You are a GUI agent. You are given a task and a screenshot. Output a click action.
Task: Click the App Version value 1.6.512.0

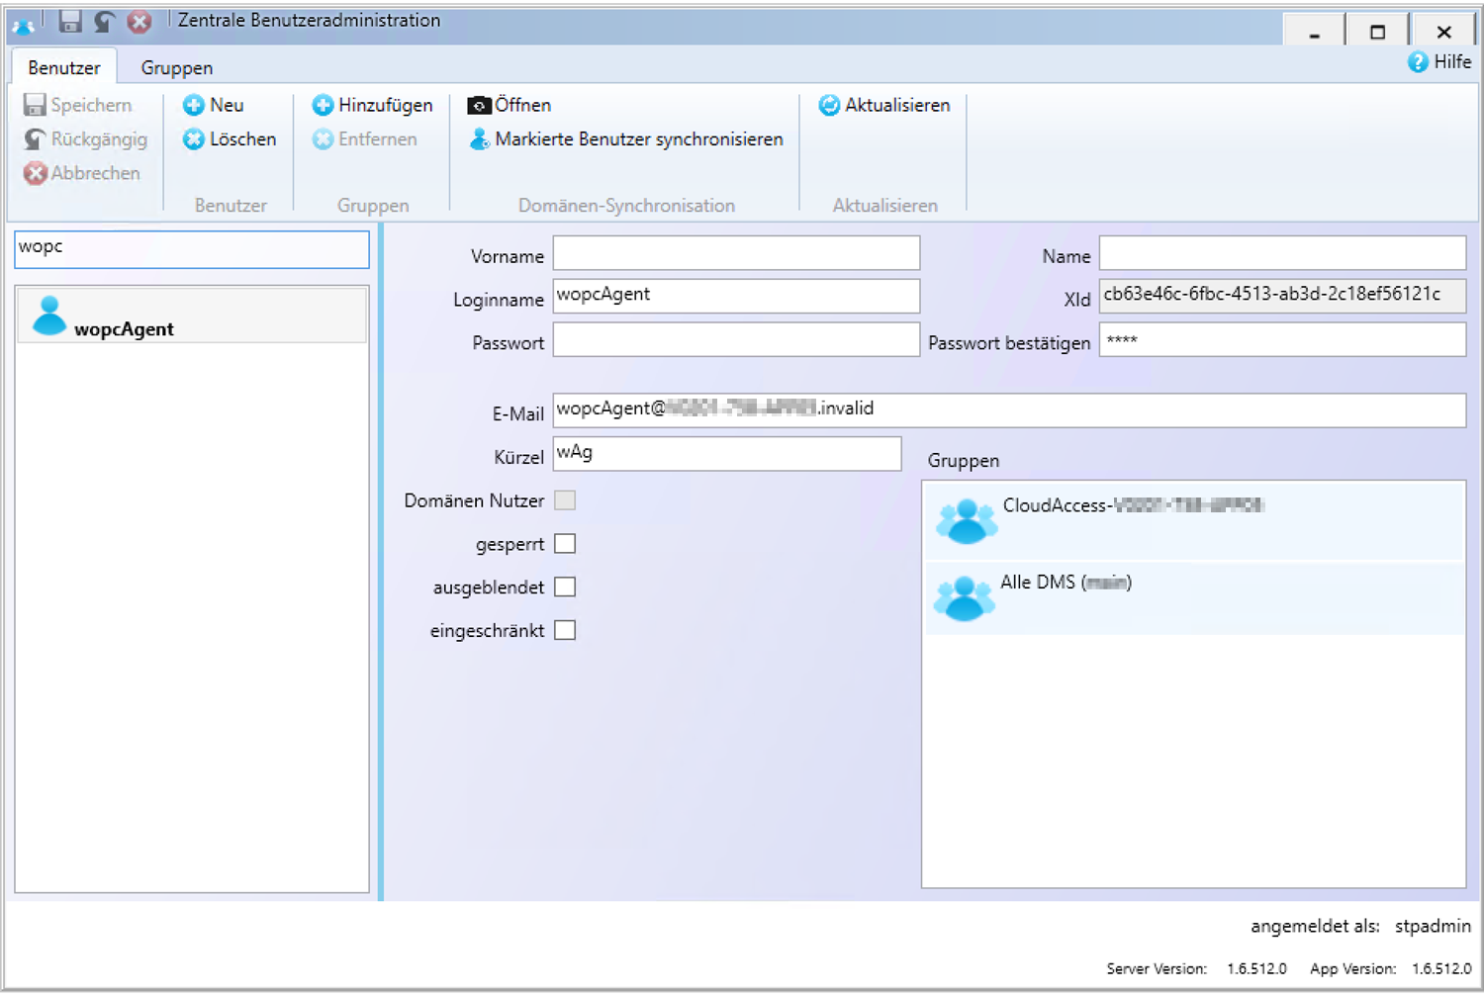tap(1441, 969)
